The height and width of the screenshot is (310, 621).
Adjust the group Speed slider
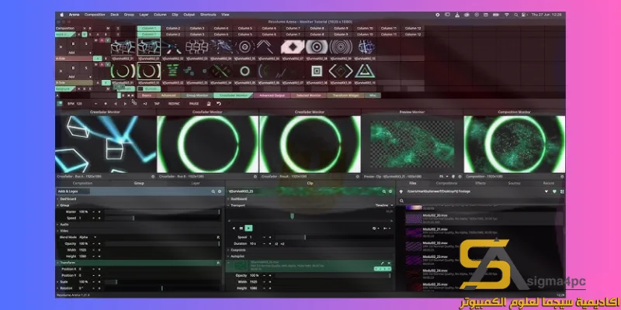tap(162, 218)
